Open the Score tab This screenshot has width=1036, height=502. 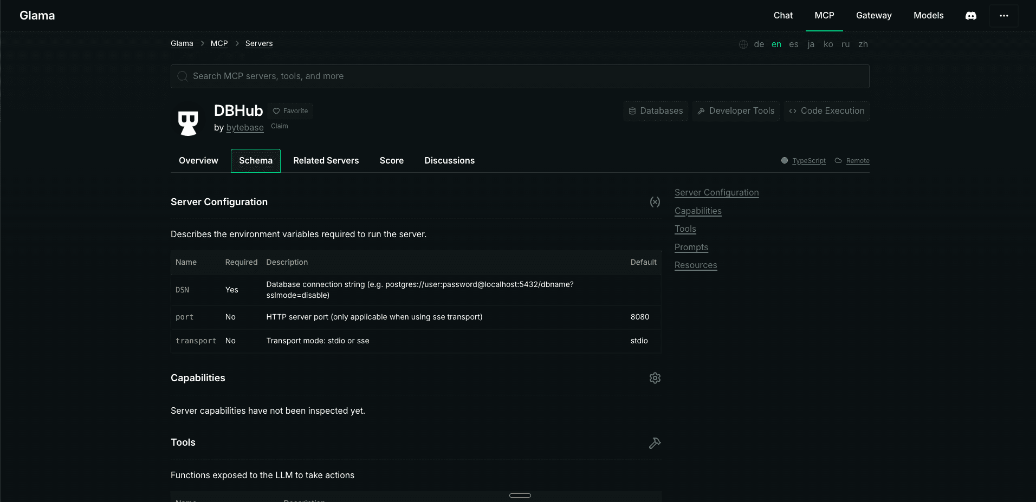coord(391,161)
